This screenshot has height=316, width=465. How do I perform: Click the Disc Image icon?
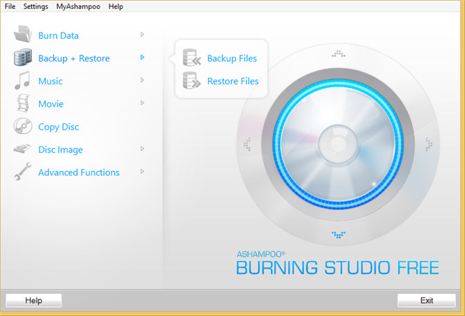coord(23,150)
